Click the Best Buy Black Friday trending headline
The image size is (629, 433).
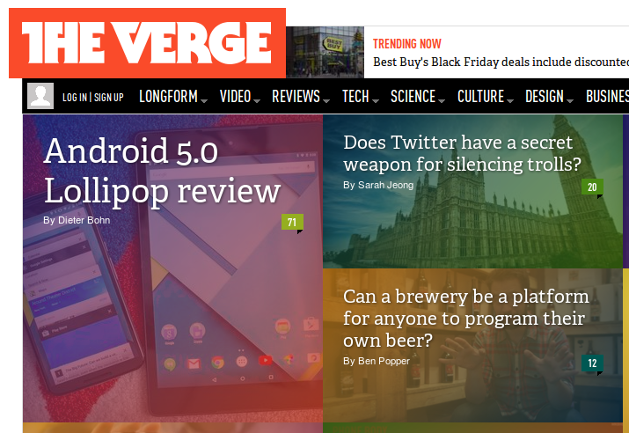click(x=501, y=62)
